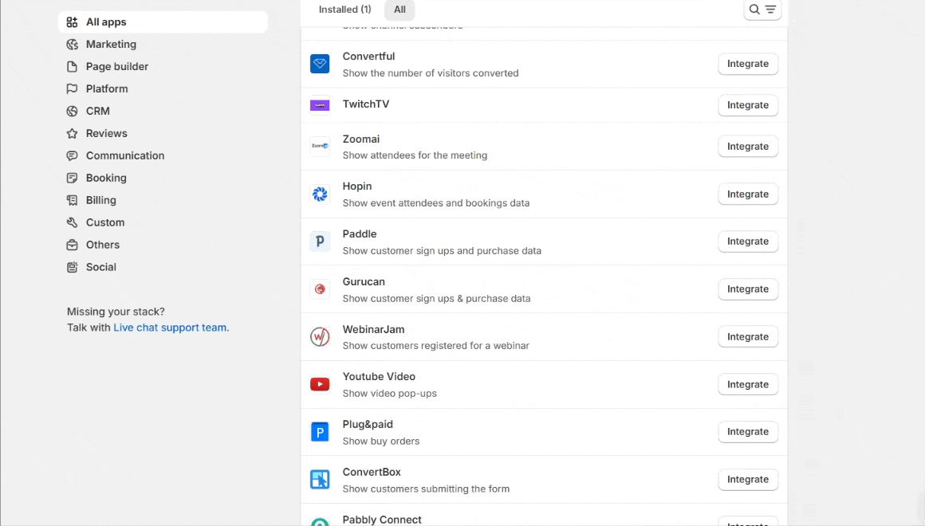The image size is (925, 526).
Task: Click the Communication chat bubble icon
Action: (x=72, y=155)
